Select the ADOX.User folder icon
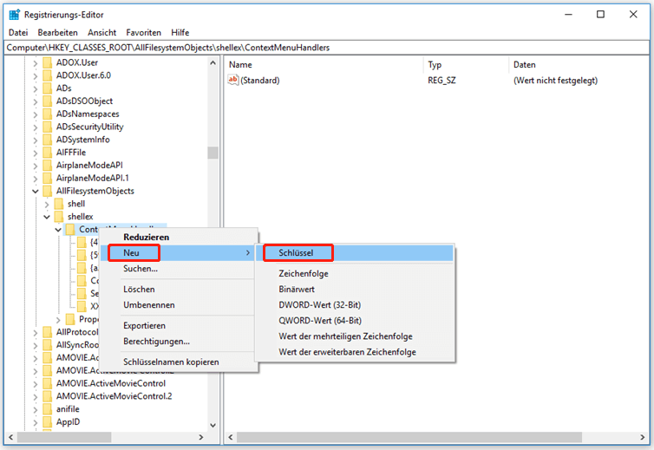The width and height of the screenshot is (654, 450). (x=47, y=62)
